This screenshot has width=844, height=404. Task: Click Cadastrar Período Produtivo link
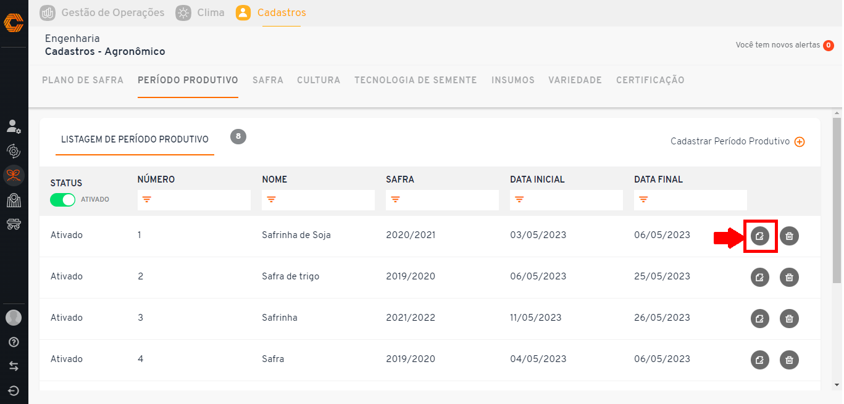(x=730, y=141)
